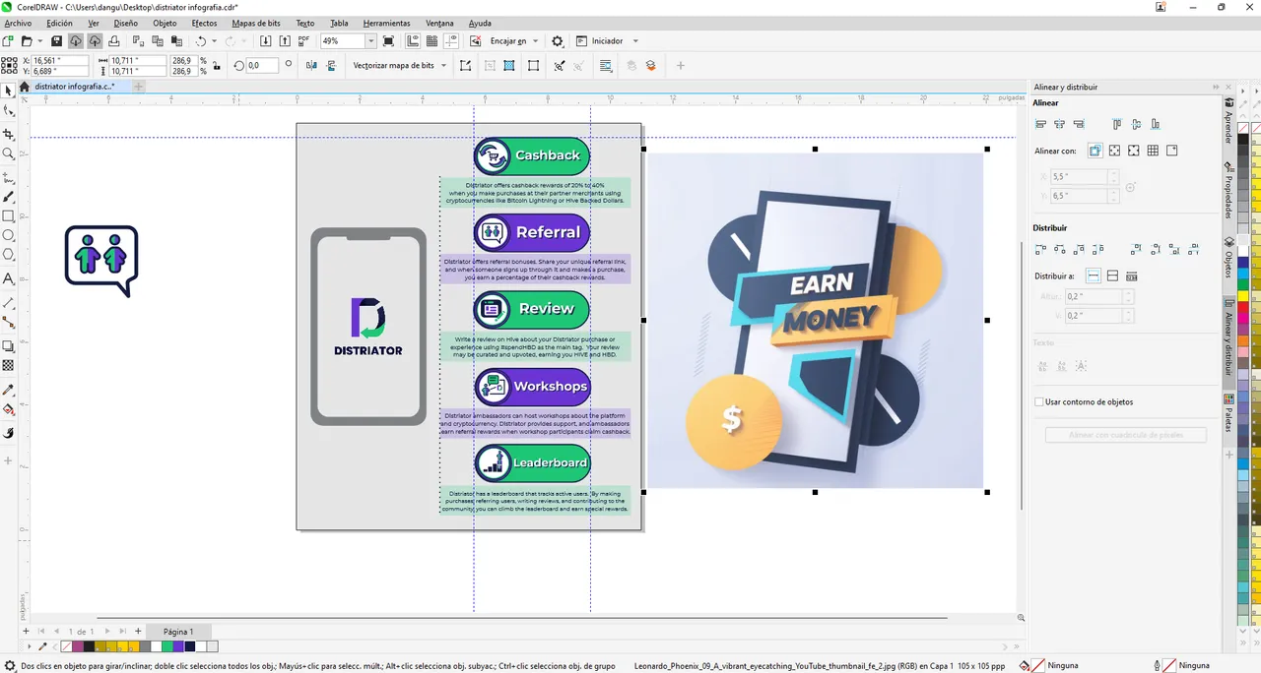Viewport: 1261px width, 673px height.
Task: Click the first Distribuir left icon
Action: (x=1040, y=250)
